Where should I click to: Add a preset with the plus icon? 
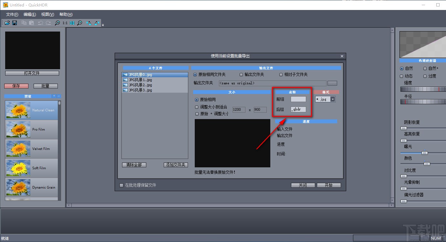[54, 96]
